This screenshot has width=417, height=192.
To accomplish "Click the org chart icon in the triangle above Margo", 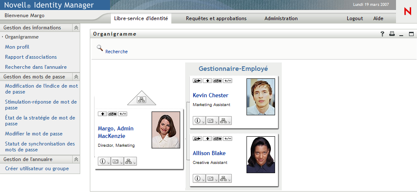I will (x=141, y=99).
